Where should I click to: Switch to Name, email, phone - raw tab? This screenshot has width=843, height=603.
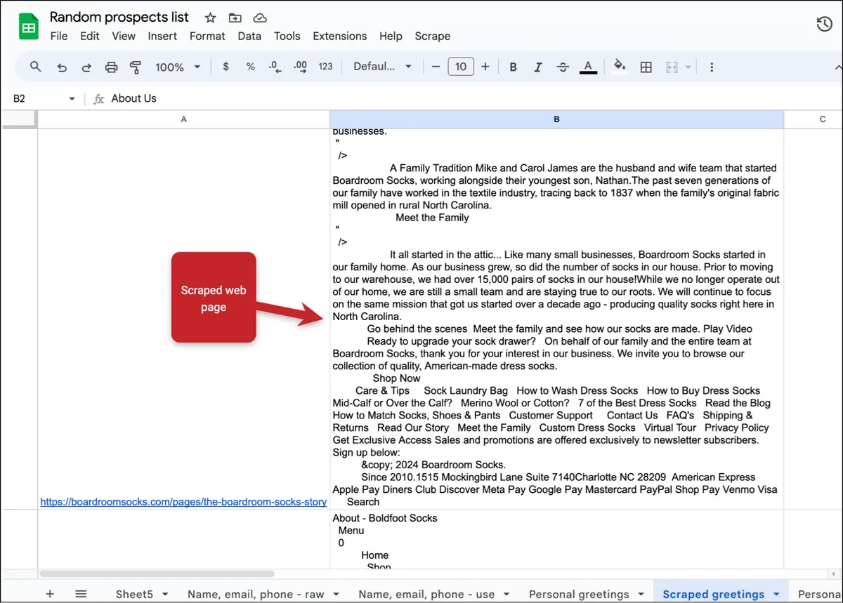tap(256, 594)
